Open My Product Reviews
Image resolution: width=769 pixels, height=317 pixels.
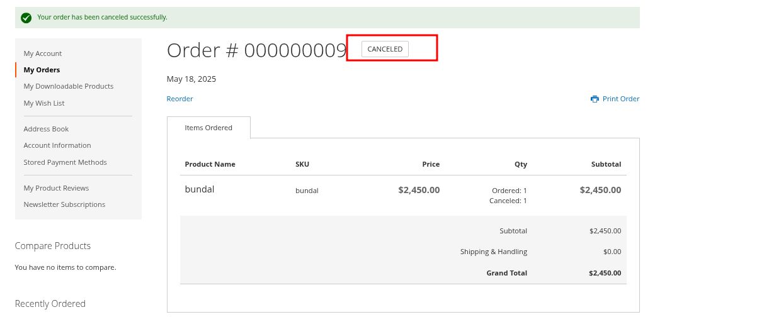pos(56,188)
